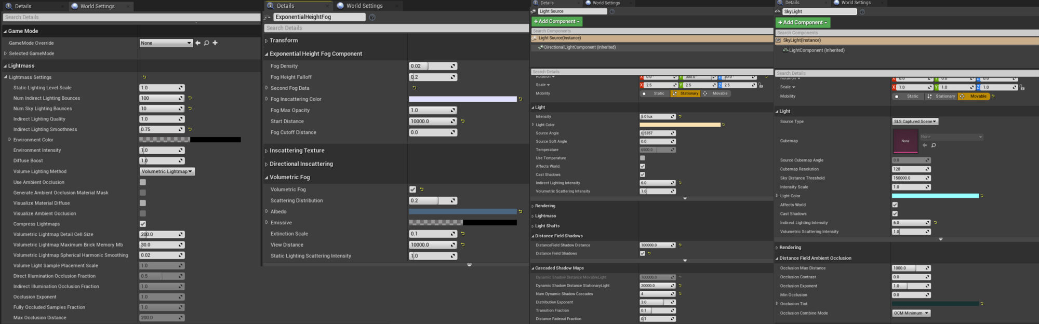
Task: Enable Use Ambient Occlusion checkbox
Action: pyautogui.click(x=143, y=182)
